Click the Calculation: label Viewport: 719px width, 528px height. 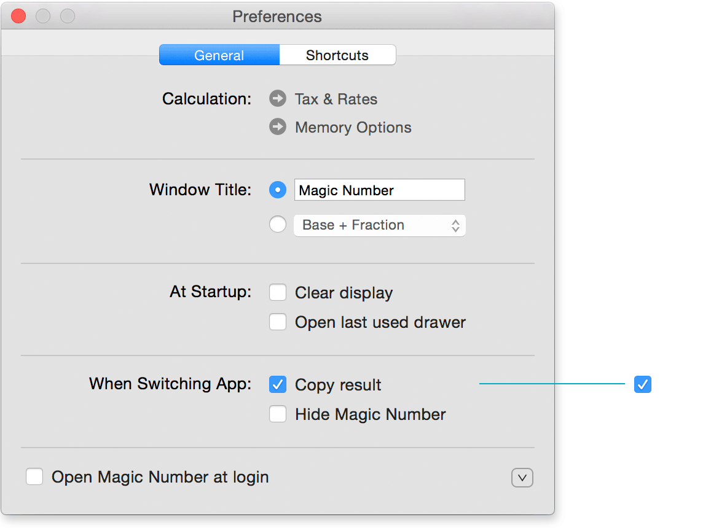click(207, 98)
